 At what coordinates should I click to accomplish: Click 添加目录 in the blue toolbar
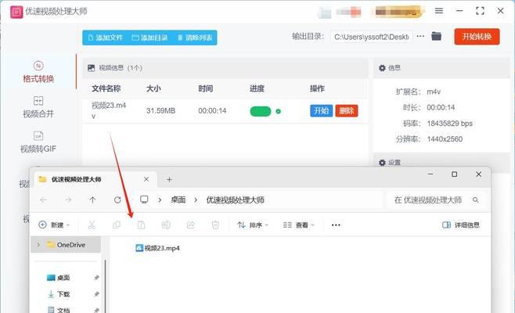(149, 38)
